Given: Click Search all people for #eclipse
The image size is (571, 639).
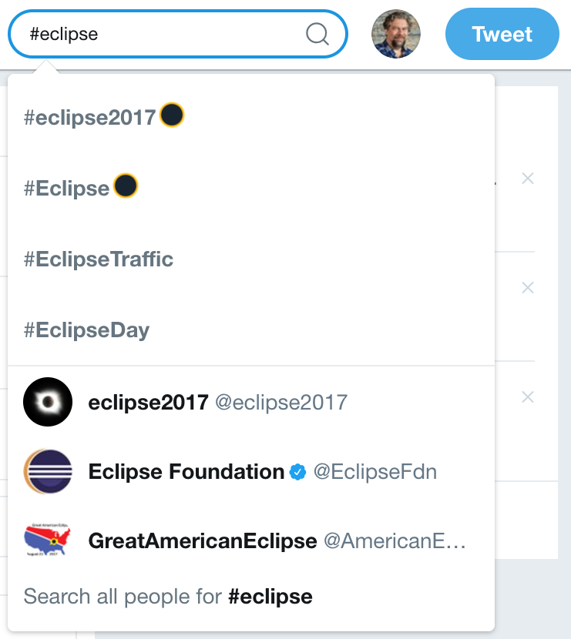Looking at the screenshot, I should (168, 596).
